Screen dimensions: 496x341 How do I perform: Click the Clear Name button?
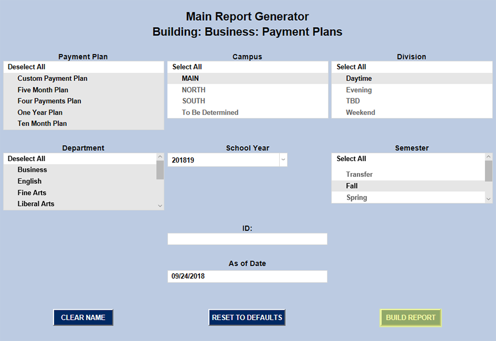[x=83, y=318]
